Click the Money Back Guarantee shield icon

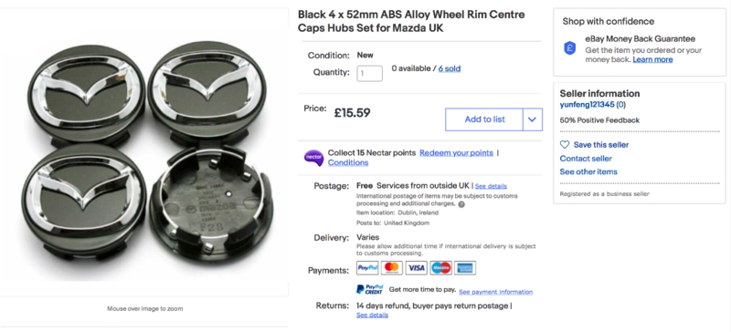(x=569, y=48)
